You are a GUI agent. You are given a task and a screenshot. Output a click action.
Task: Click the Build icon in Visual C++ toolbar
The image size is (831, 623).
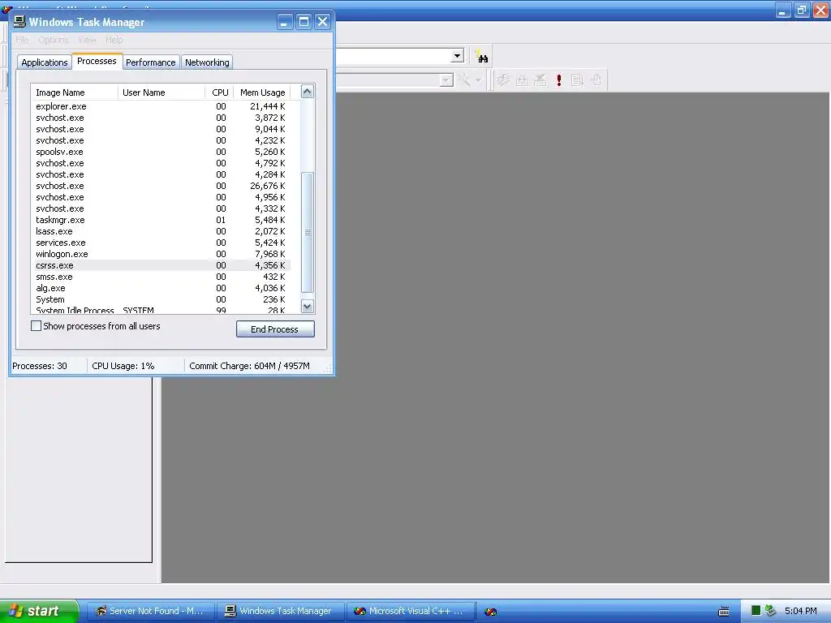pyautogui.click(x=522, y=80)
